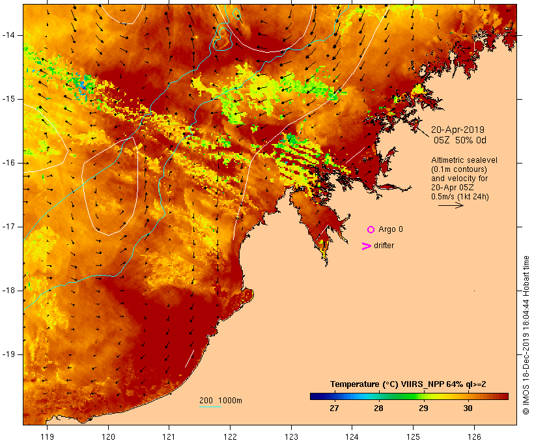Viewport: 534px width, 443px height.
Task: Click the latitude label -16
Action: point(8,163)
